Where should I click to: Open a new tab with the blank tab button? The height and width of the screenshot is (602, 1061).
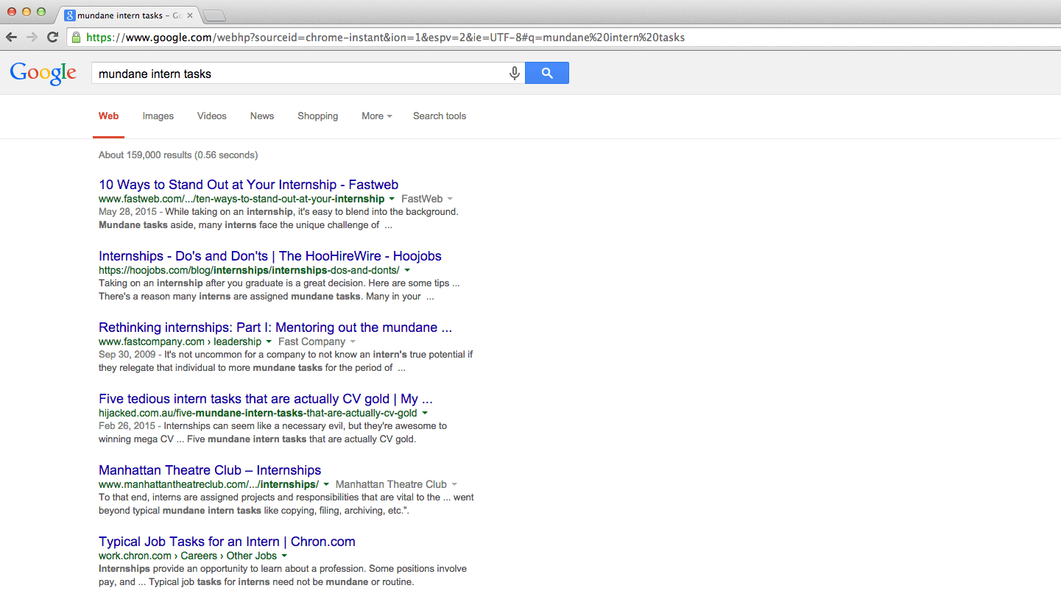[214, 15]
